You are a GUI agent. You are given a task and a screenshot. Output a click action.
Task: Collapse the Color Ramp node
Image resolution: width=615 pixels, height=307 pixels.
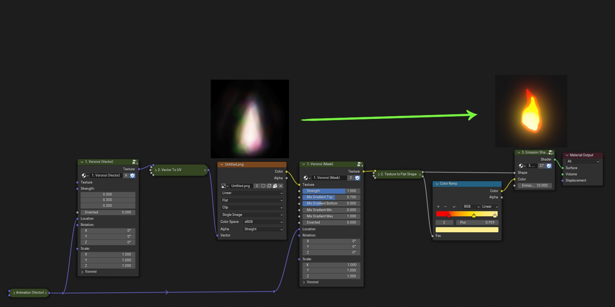coord(437,184)
